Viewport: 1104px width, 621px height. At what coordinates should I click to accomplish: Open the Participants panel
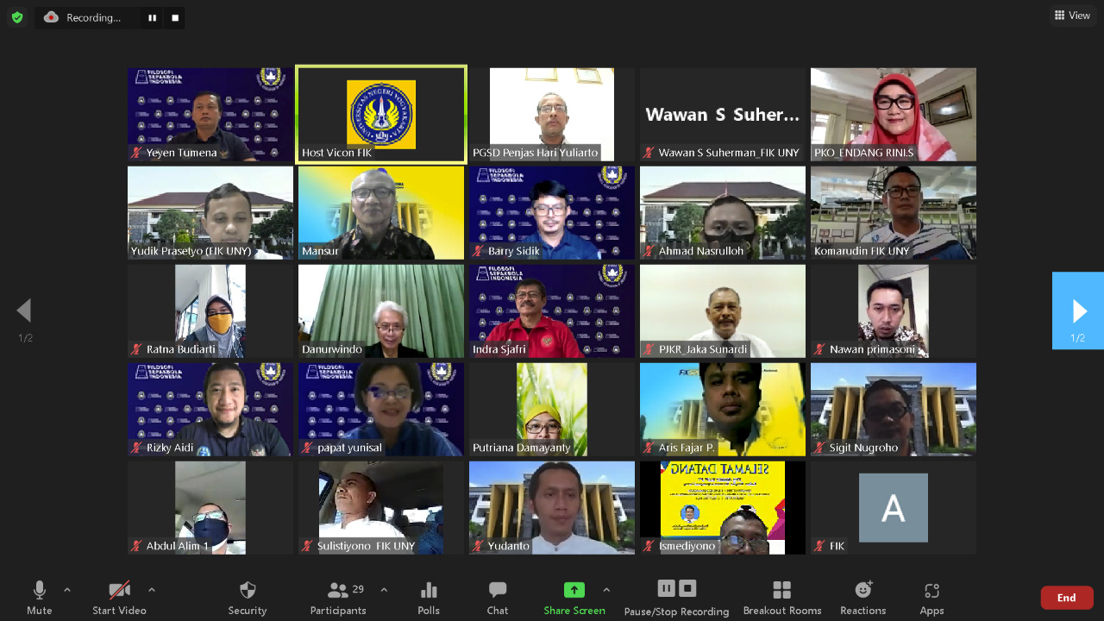(x=338, y=598)
